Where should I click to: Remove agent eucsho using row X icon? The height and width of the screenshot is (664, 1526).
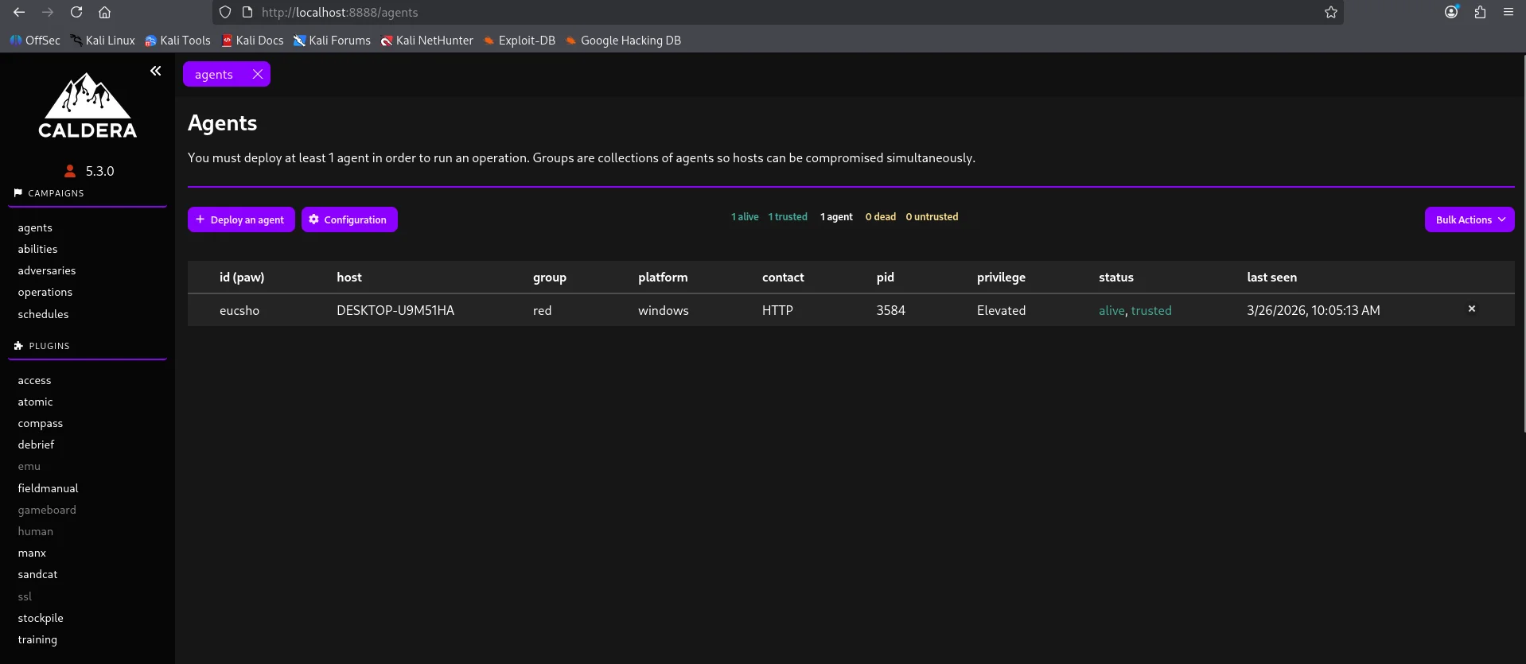[x=1471, y=309]
